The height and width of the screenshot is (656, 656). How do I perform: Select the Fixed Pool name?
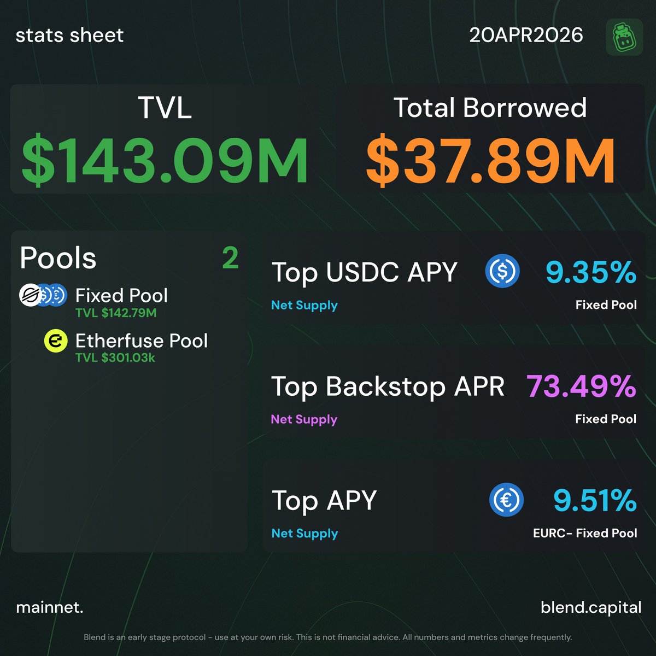[x=121, y=295]
